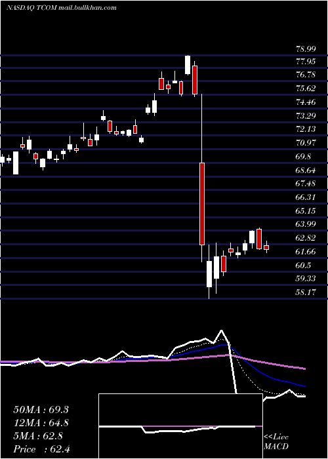Click the 50MA : 69.3 readout
Screen dimensions: 328x459
point(41,410)
